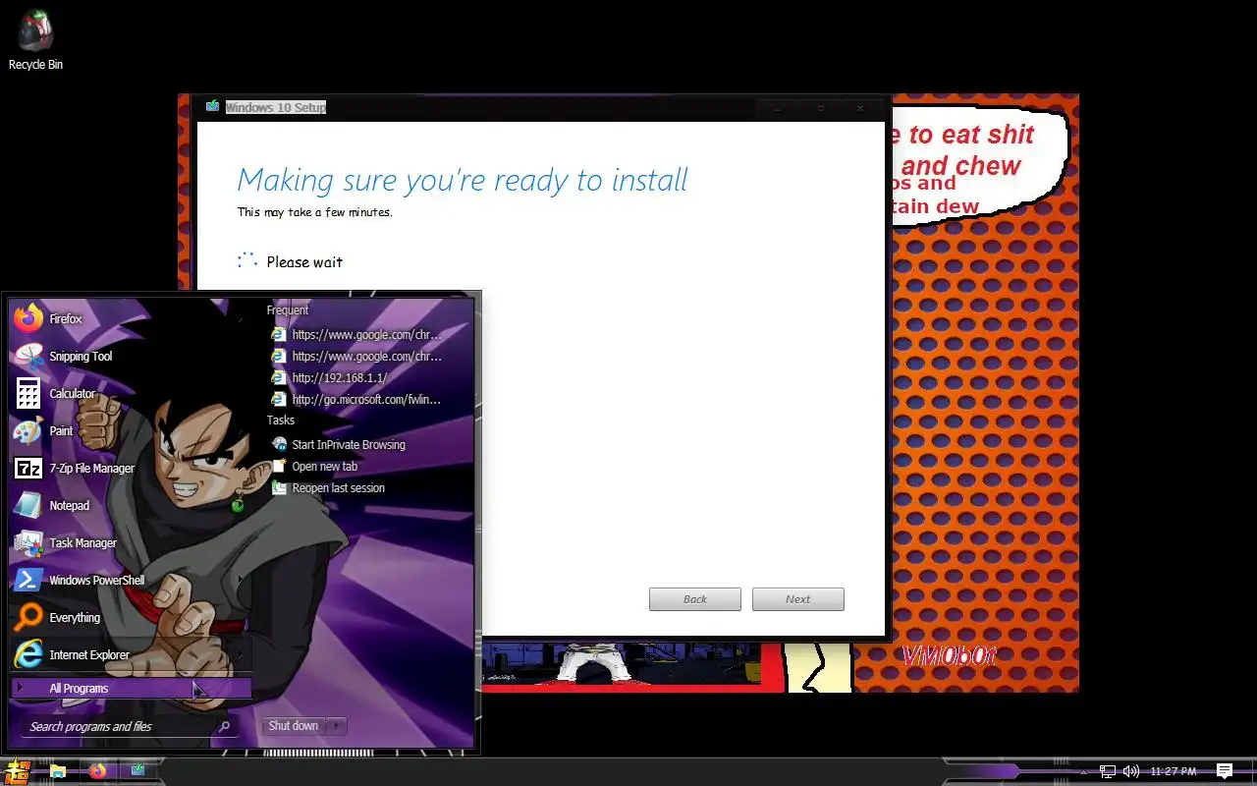Open frequent link http://go.microsoft.com/fwlin…

[x=357, y=399]
